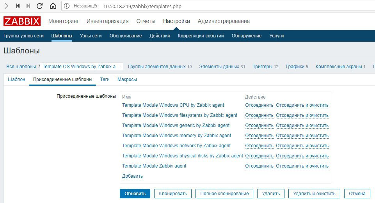375x203 pixels.
Task: Open Группы элементов данных 10 link
Action: [x=160, y=67]
